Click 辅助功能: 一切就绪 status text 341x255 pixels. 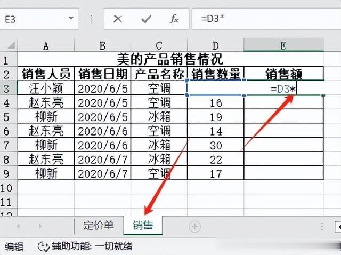click(x=92, y=246)
